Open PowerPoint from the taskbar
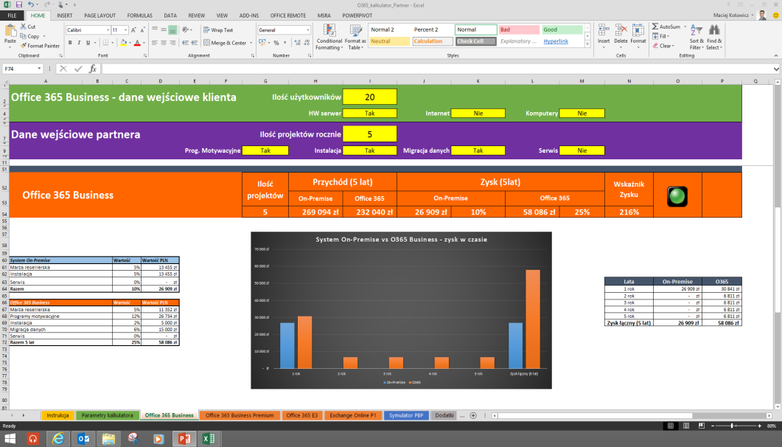Screen dimensions: 782x447 pos(184,439)
